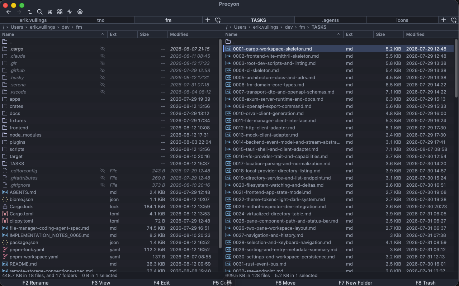Click the four-squares grid icon in toolbar
Viewport: 459px width, 286px height.
click(60, 12)
